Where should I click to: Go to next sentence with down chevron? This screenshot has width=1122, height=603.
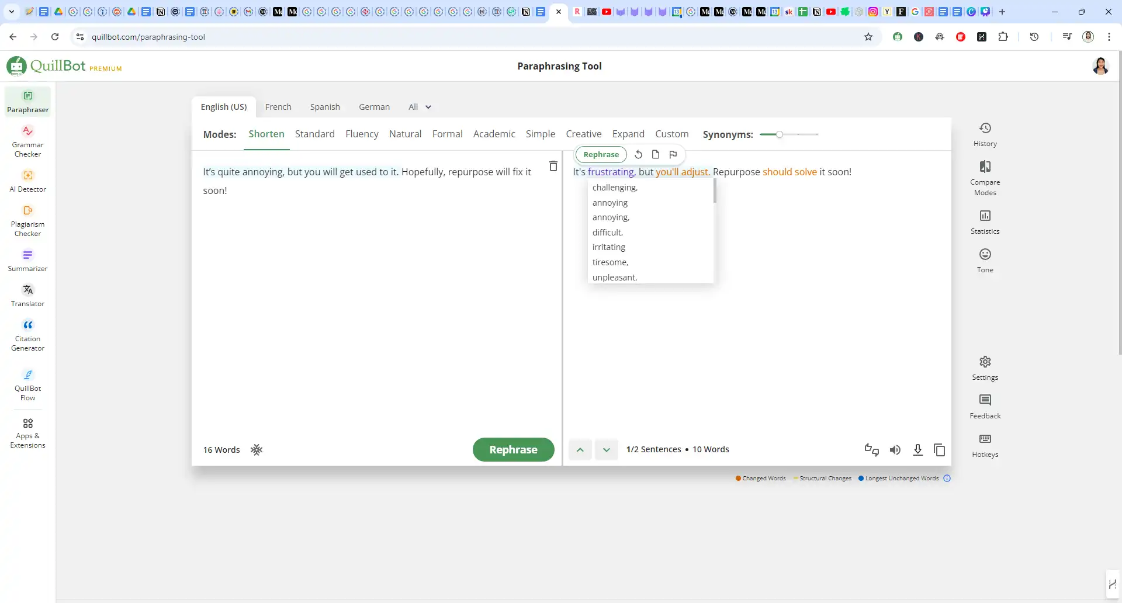[x=606, y=449]
